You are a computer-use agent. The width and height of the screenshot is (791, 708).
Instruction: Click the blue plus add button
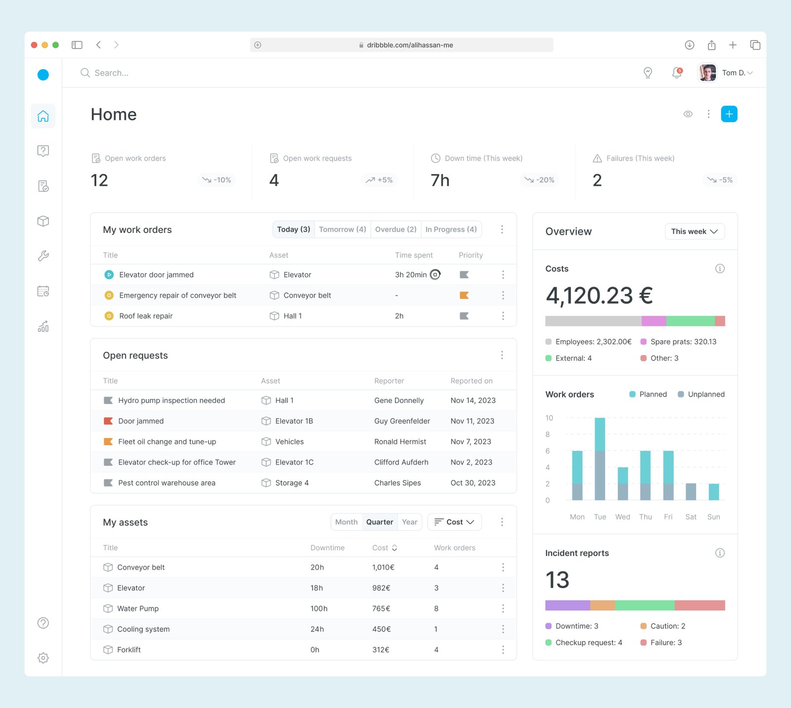[x=729, y=114]
